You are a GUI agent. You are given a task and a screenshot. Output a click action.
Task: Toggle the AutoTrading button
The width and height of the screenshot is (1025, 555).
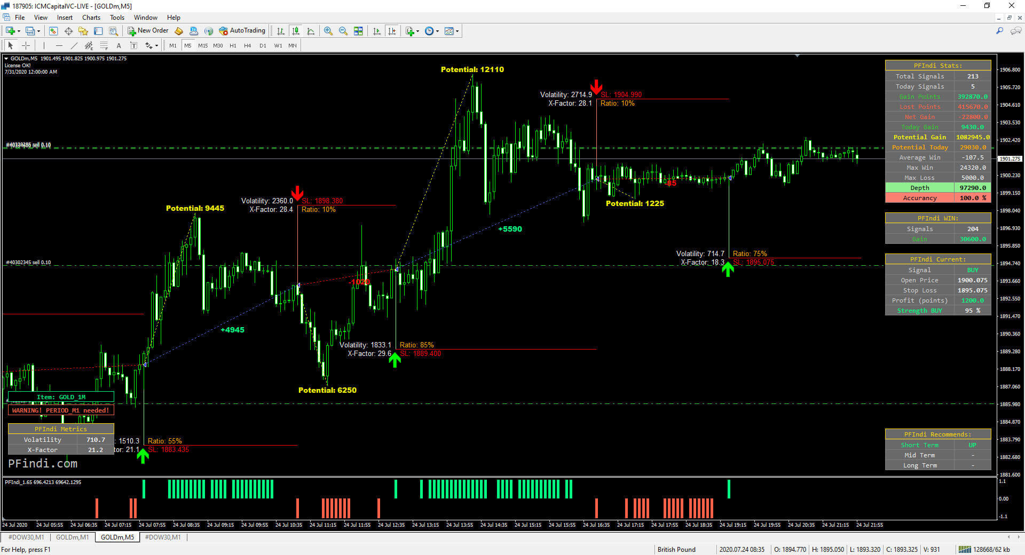click(242, 31)
